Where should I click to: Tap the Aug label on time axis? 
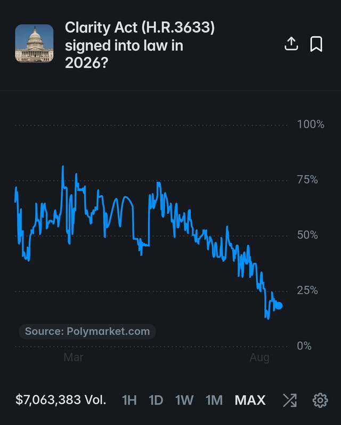(x=259, y=357)
